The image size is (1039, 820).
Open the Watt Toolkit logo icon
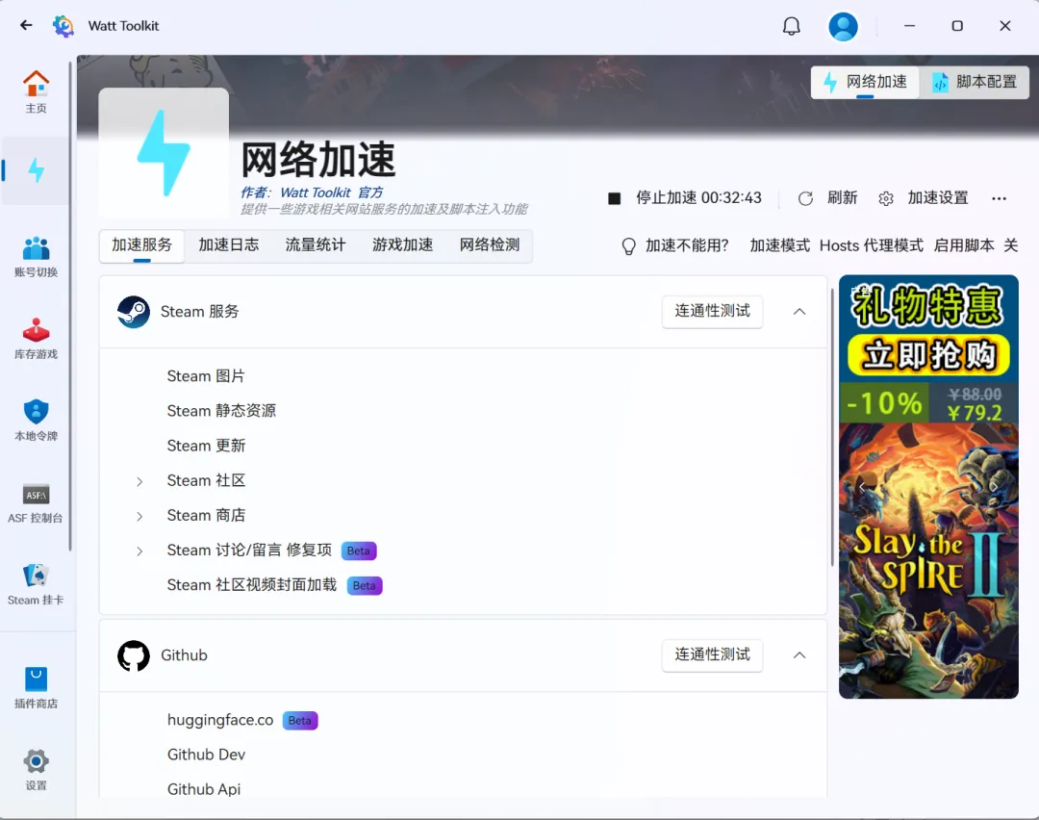click(63, 26)
